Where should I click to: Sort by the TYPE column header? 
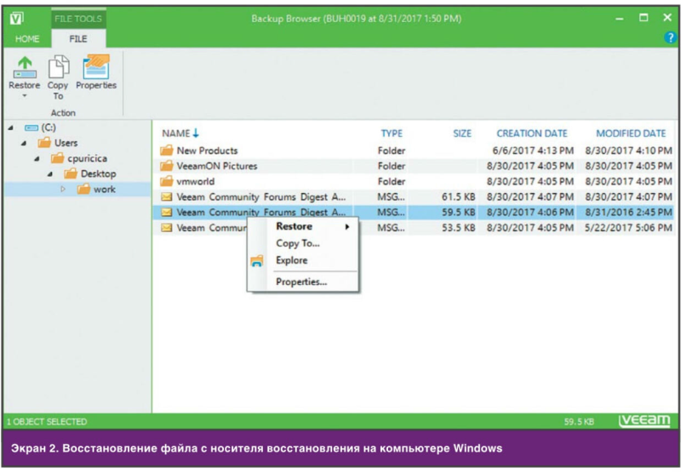(x=392, y=134)
